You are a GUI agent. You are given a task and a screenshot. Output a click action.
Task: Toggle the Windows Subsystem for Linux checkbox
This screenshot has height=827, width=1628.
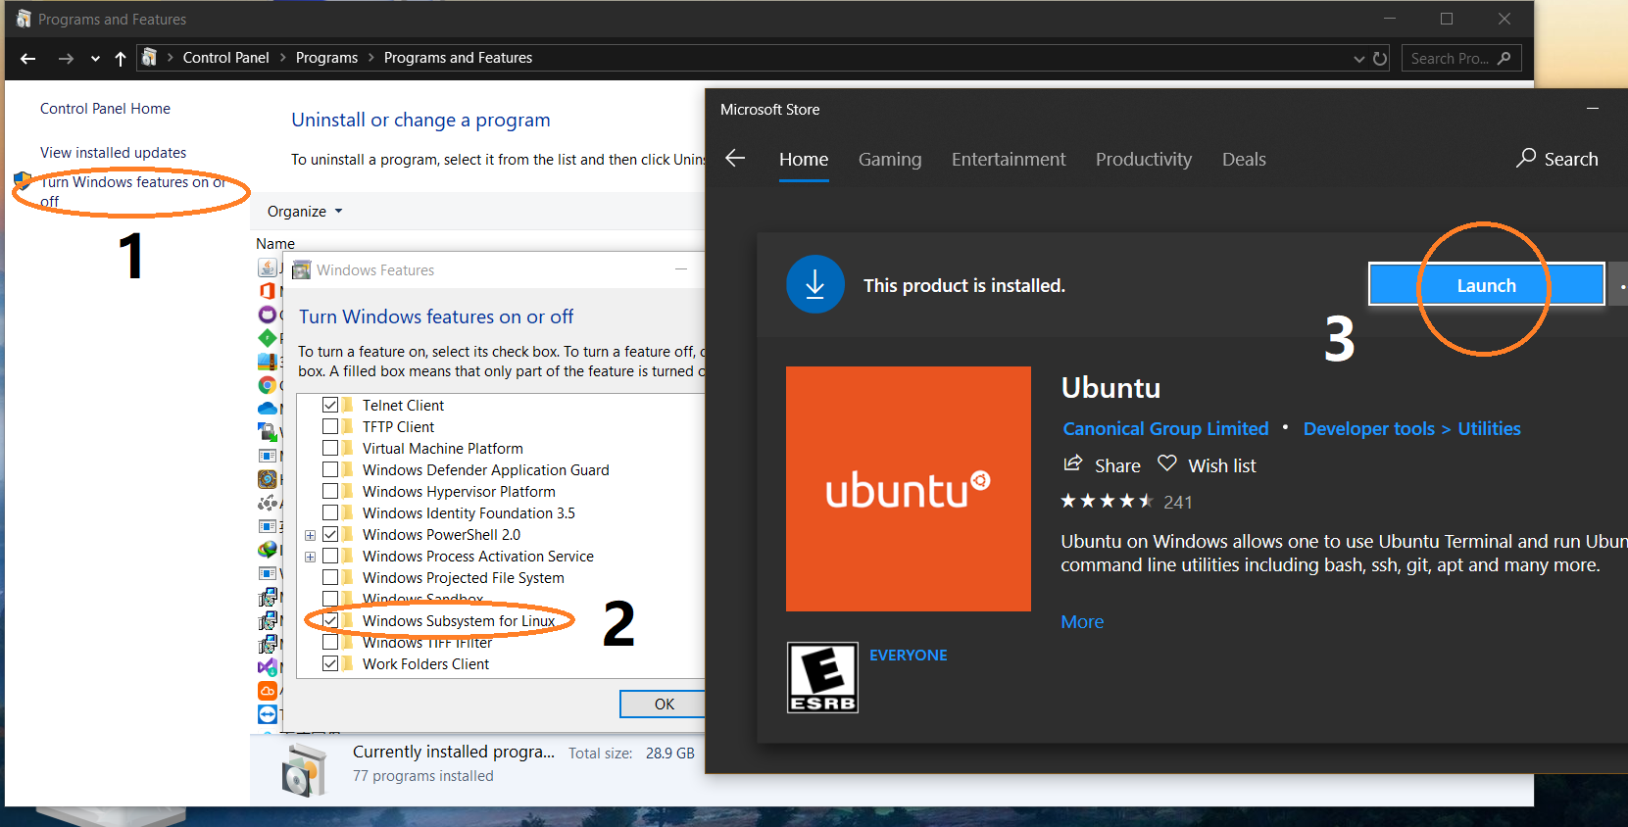(x=330, y=620)
